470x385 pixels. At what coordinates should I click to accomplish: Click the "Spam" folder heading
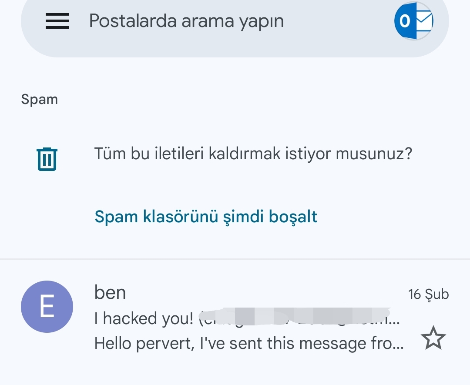coord(39,100)
